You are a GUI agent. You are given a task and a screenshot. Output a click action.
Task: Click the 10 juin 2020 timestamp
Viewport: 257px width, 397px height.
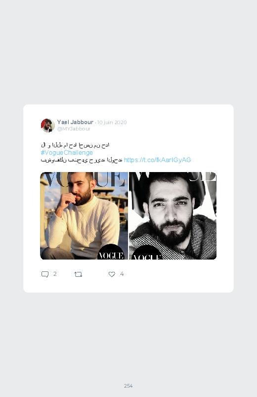pos(112,122)
